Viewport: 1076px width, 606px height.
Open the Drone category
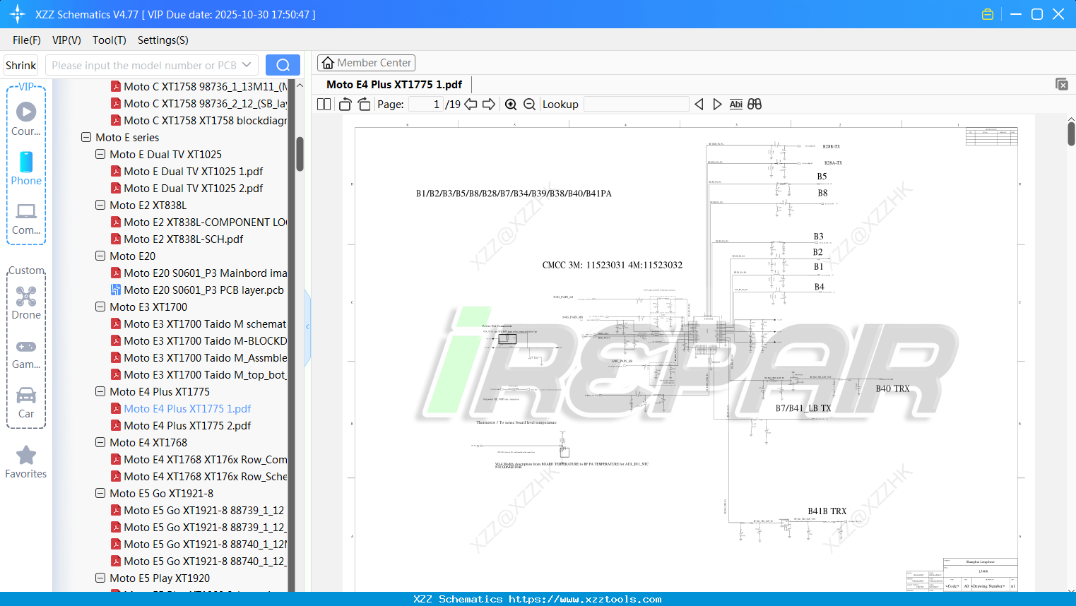(26, 303)
